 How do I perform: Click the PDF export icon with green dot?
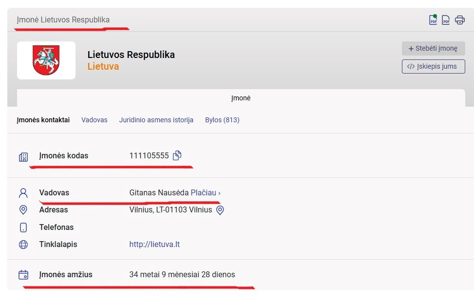[x=433, y=20]
